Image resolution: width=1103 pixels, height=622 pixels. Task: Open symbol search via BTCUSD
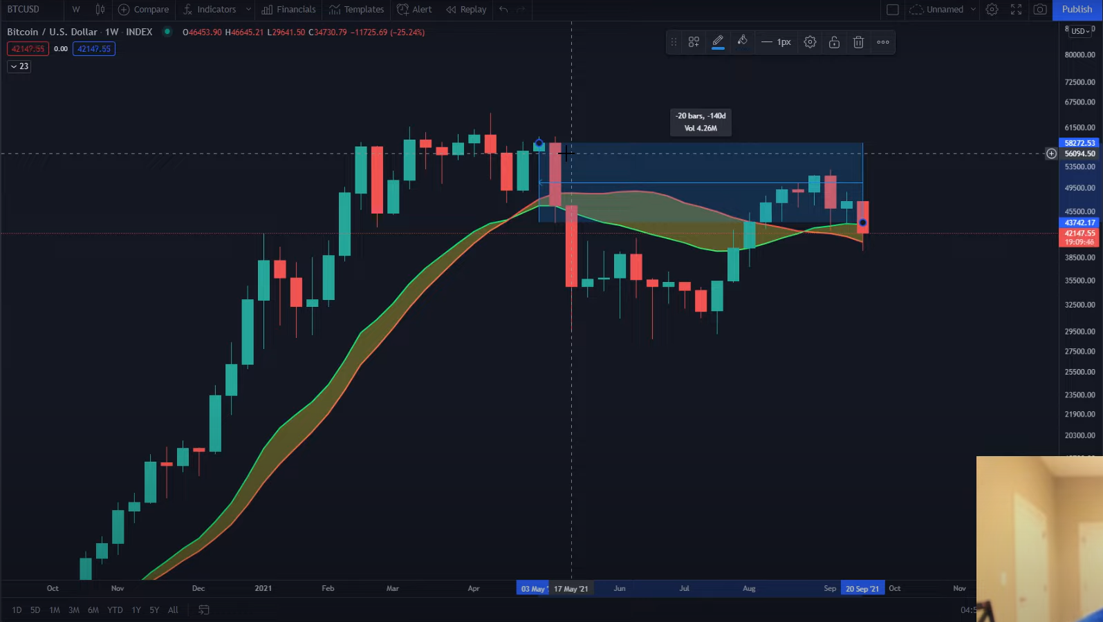(24, 10)
